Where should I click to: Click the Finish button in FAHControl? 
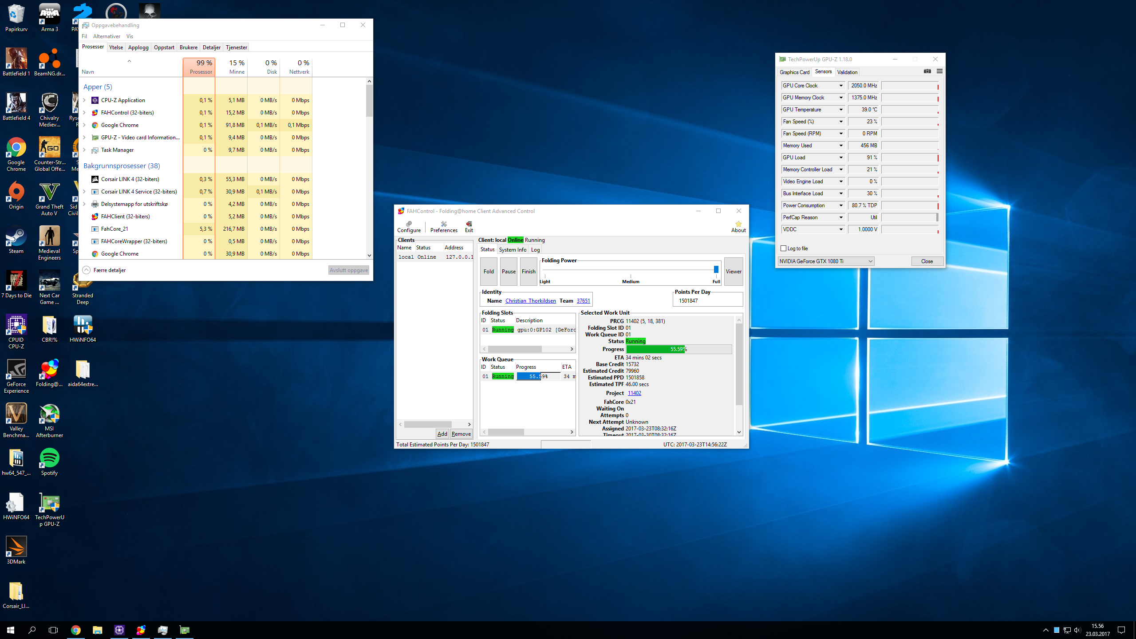tap(529, 272)
